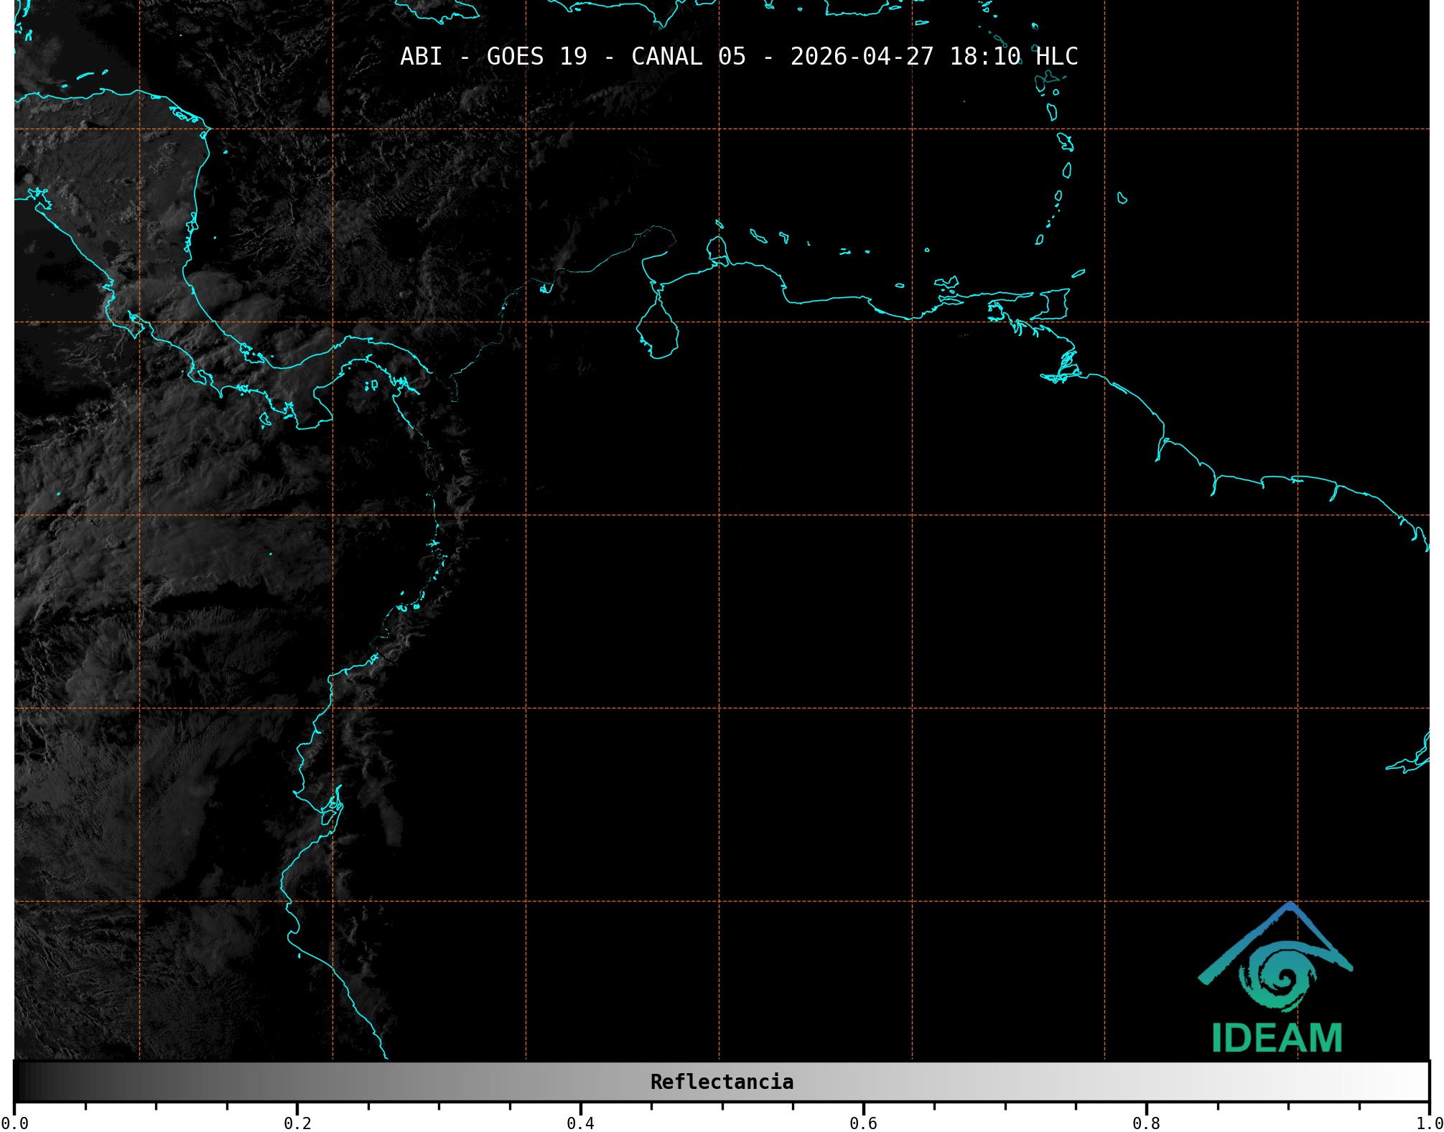Click the white end of the colorbar
The width and height of the screenshot is (1444, 1132).
click(x=1418, y=1082)
